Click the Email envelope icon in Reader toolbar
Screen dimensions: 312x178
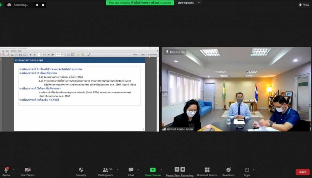click(x=25, y=55)
